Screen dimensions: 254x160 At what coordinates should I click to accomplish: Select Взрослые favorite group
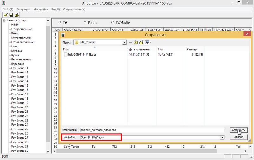point(18,64)
